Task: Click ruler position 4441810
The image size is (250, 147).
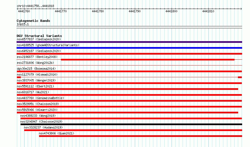Action: click(208, 11)
